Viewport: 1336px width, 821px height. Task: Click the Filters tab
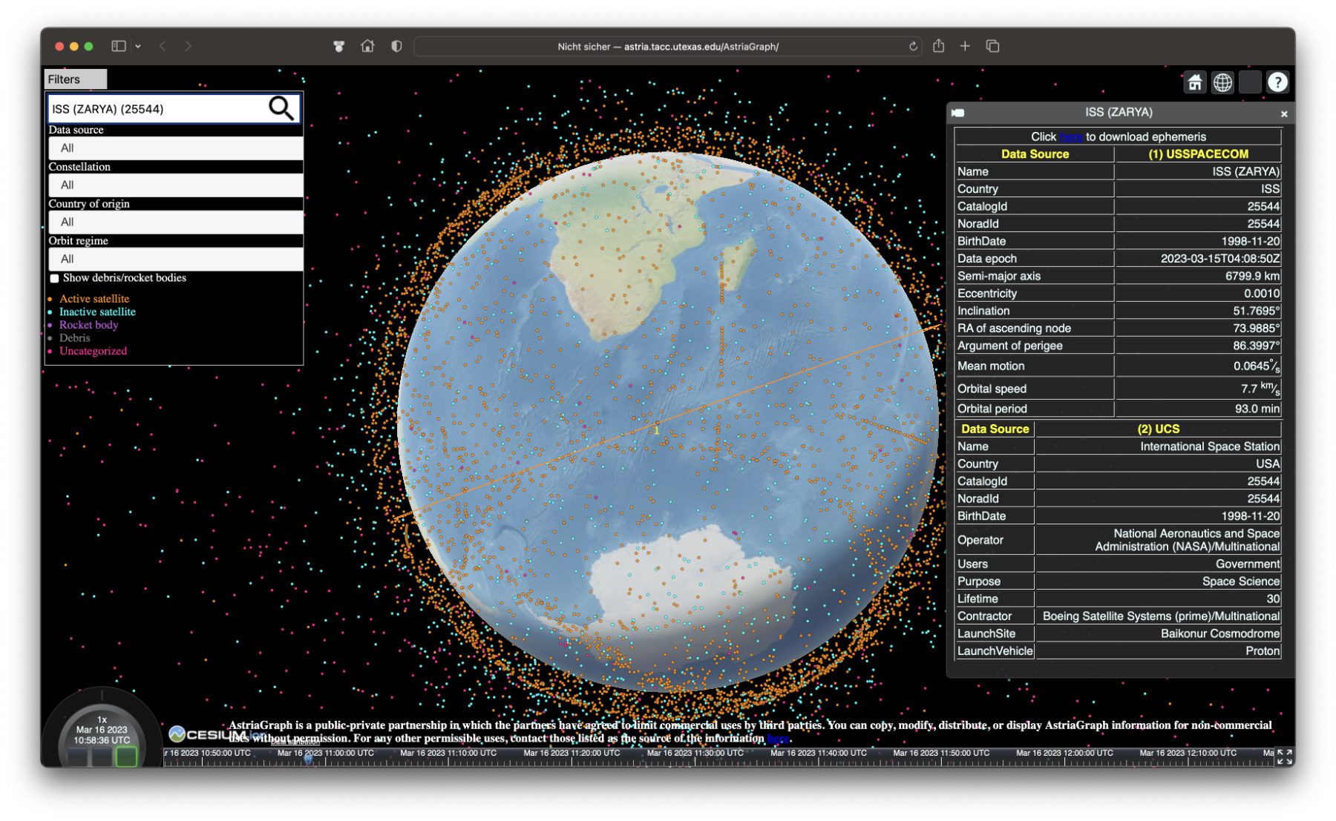75,79
